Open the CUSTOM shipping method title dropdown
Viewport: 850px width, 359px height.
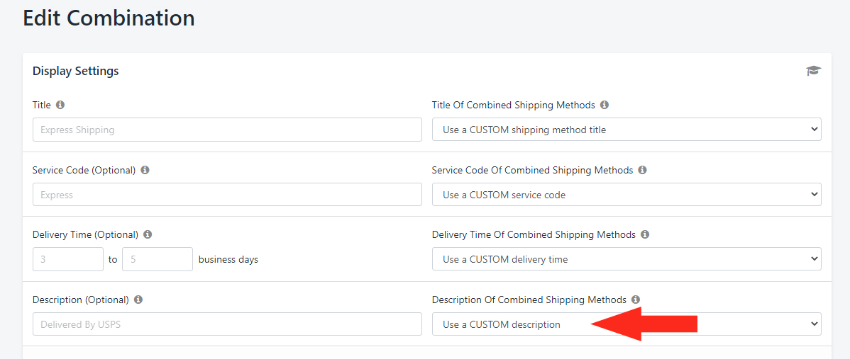point(626,130)
